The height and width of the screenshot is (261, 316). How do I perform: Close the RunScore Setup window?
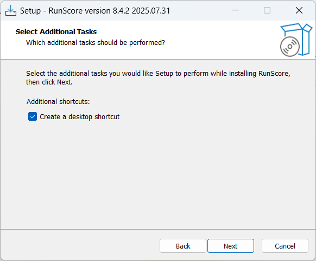click(x=299, y=10)
